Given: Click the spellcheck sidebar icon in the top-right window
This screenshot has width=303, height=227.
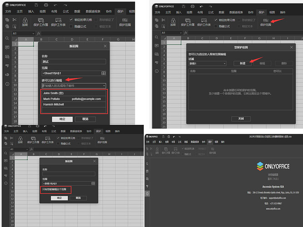Looking at the screenshot, I should pyautogui.click(x=157, y=63).
